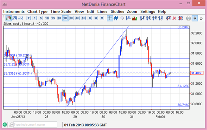Toggle the crosshair cursor tool
Viewport: 207px width, 130px height.
[x=110, y=18]
